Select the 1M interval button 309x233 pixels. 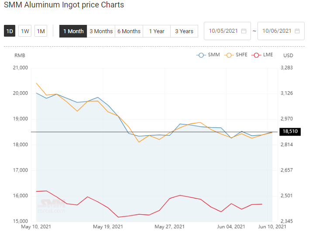pos(41,31)
